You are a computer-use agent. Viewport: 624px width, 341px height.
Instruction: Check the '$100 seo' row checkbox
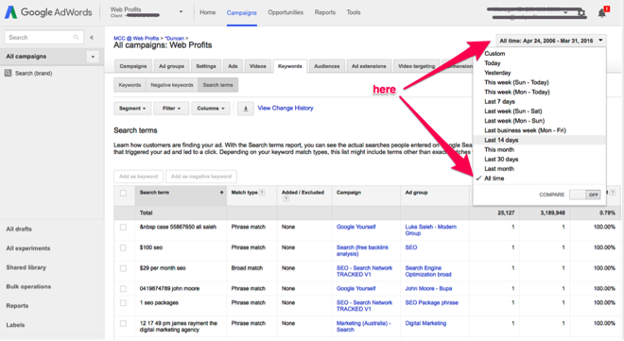click(123, 247)
